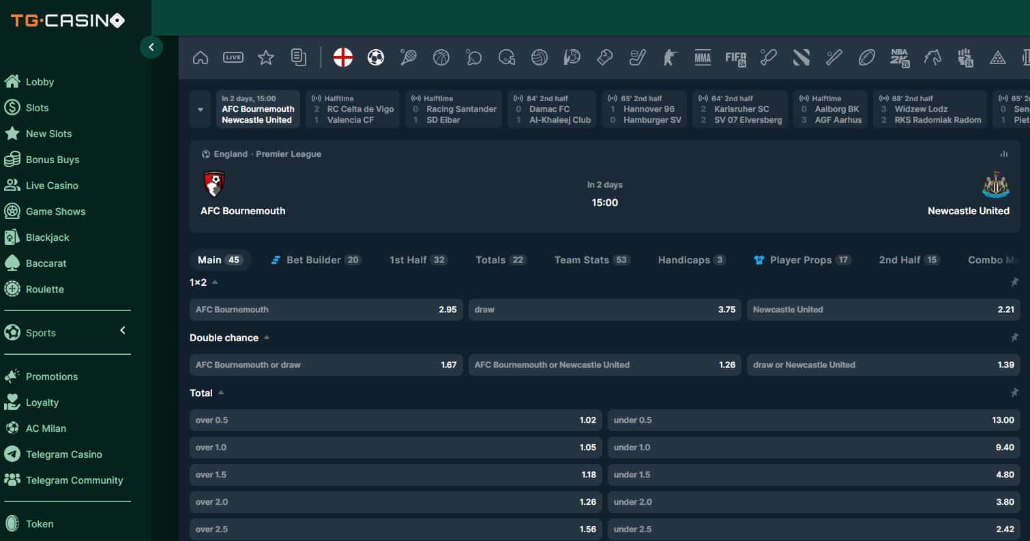Open favorites star in sports bar

[x=266, y=58]
